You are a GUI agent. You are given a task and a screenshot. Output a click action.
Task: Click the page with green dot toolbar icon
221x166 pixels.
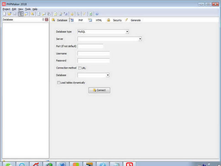pos(56,14)
